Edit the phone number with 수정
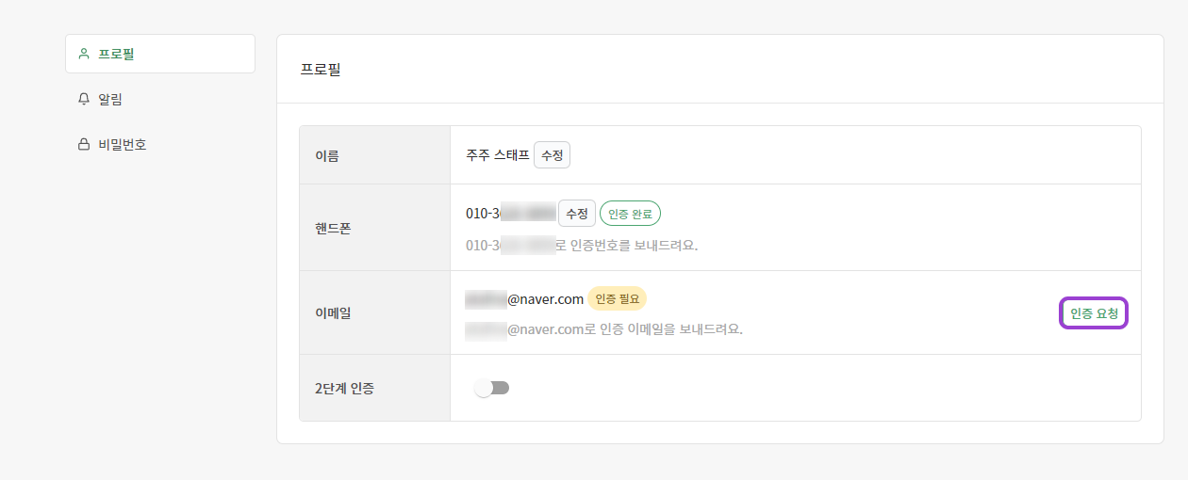 (x=576, y=214)
